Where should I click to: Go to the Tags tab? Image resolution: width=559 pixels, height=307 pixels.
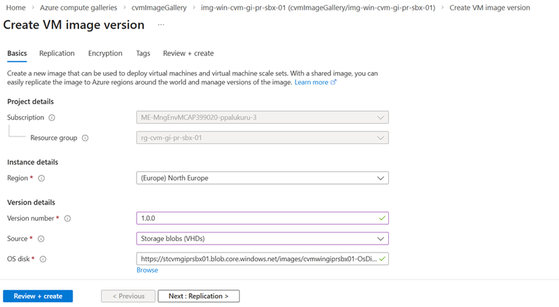143,53
